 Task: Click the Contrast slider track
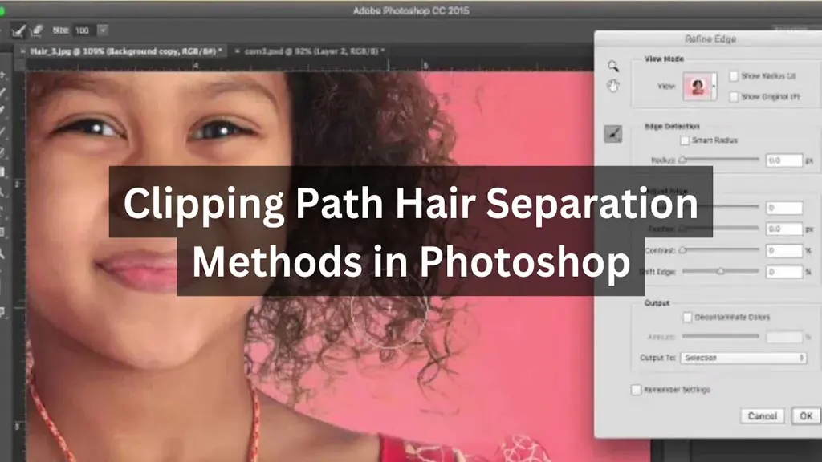(x=720, y=250)
